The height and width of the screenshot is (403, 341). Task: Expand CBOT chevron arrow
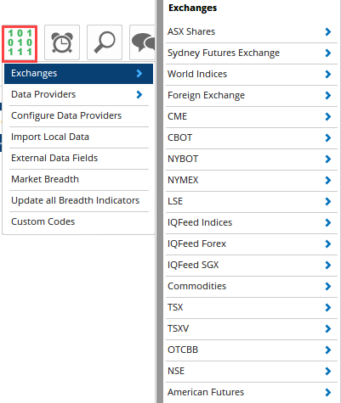pyautogui.click(x=328, y=137)
